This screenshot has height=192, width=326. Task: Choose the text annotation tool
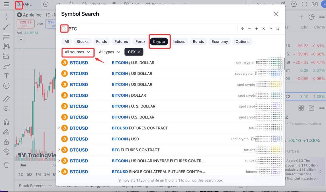[x=6, y=76]
